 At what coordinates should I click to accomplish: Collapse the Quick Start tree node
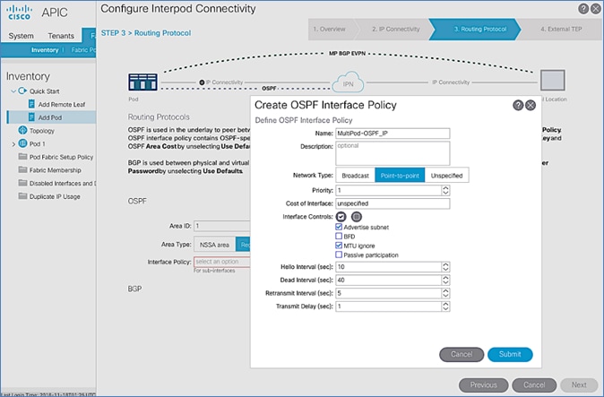(13, 91)
